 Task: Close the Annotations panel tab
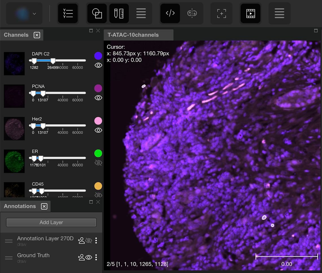click(x=44, y=206)
